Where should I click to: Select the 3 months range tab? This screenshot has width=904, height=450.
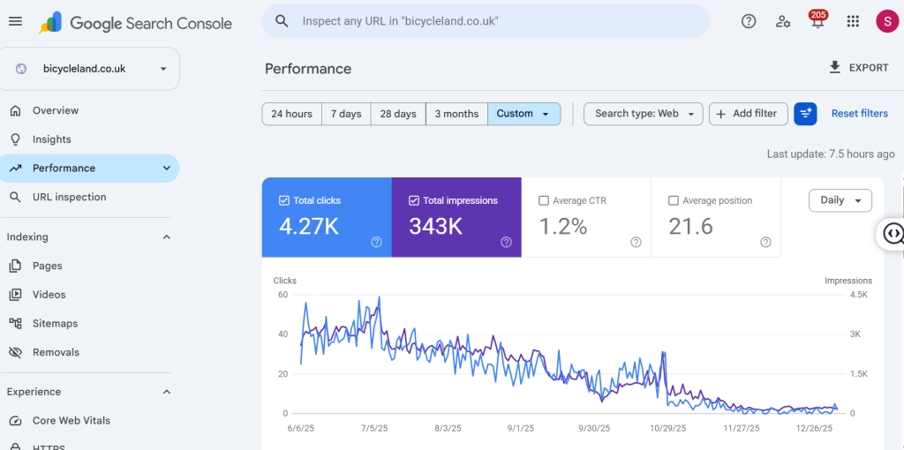(456, 114)
